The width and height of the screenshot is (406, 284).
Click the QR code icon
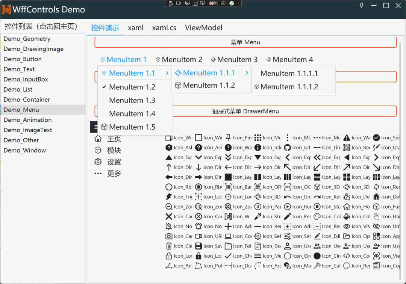pyautogui.click(x=258, y=187)
